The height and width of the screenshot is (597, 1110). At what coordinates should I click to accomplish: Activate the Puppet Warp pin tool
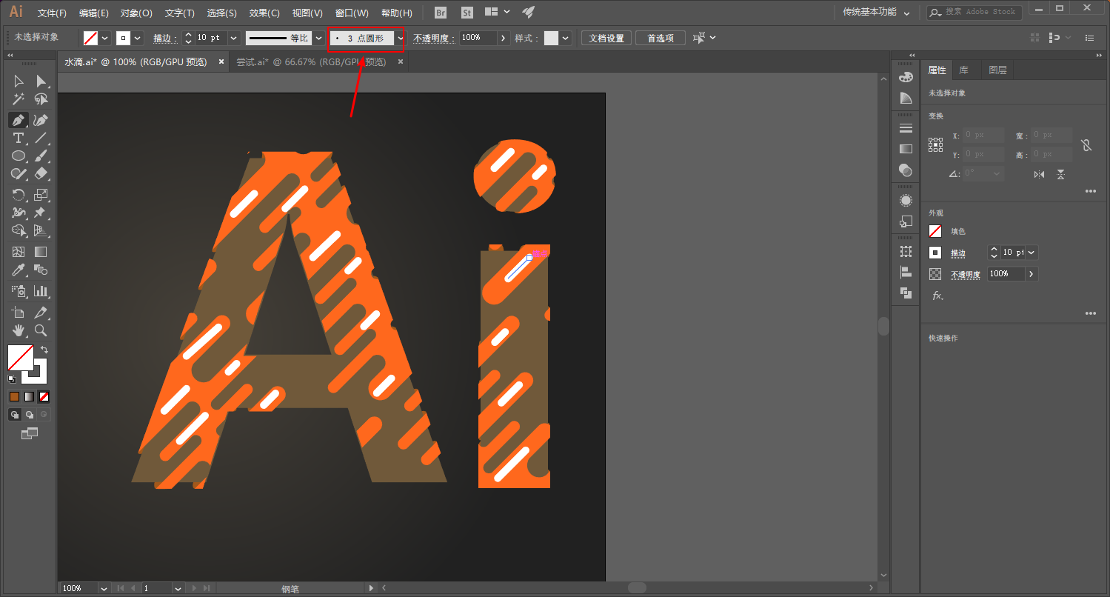tap(41, 213)
